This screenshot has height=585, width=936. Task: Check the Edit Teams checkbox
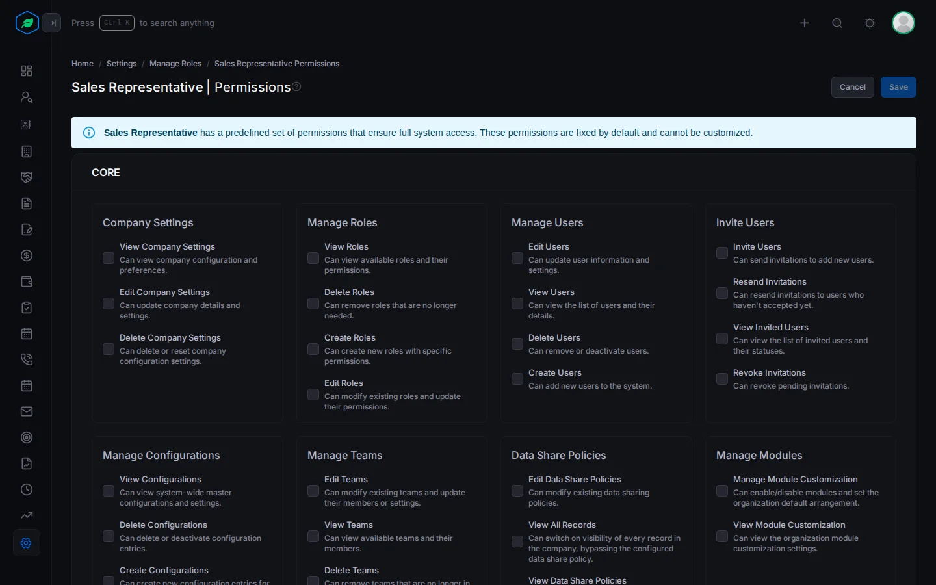click(313, 491)
